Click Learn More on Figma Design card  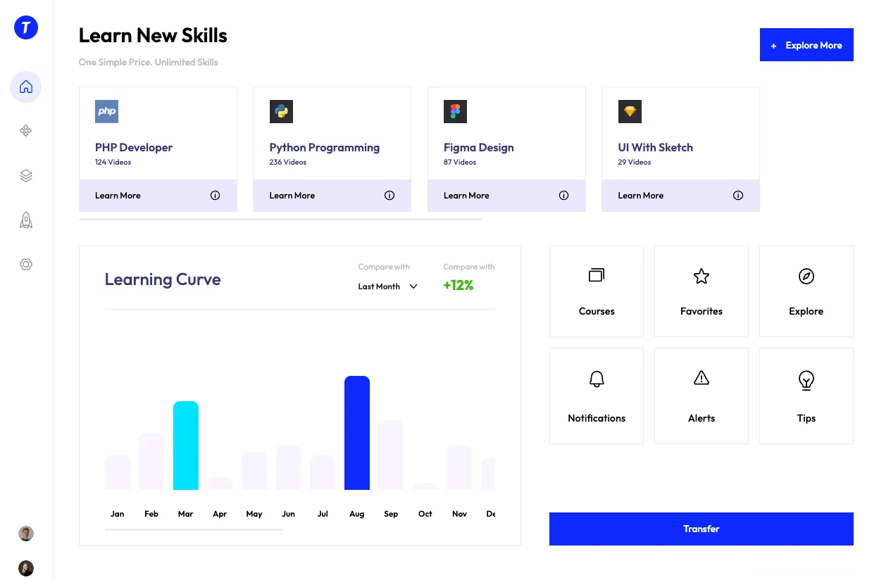[466, 195]
